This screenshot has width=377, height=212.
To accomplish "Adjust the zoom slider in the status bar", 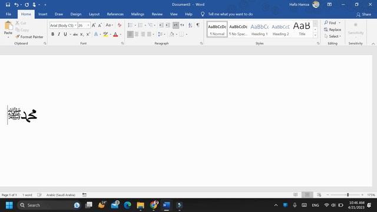I will (348, 195).
